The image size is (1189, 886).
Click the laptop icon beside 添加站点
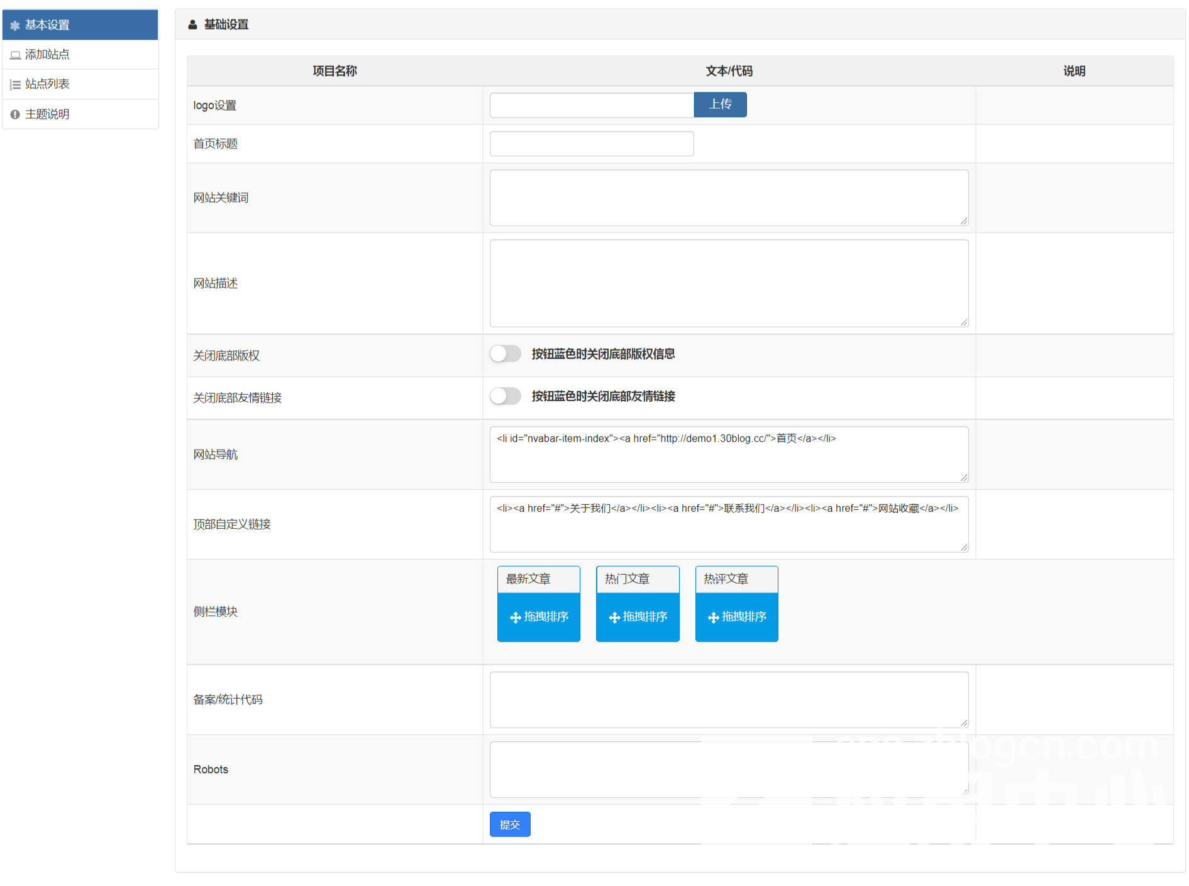[x=15, y=55]
